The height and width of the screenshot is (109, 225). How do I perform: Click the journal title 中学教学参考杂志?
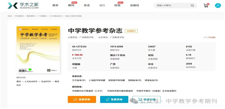(95, 31)
